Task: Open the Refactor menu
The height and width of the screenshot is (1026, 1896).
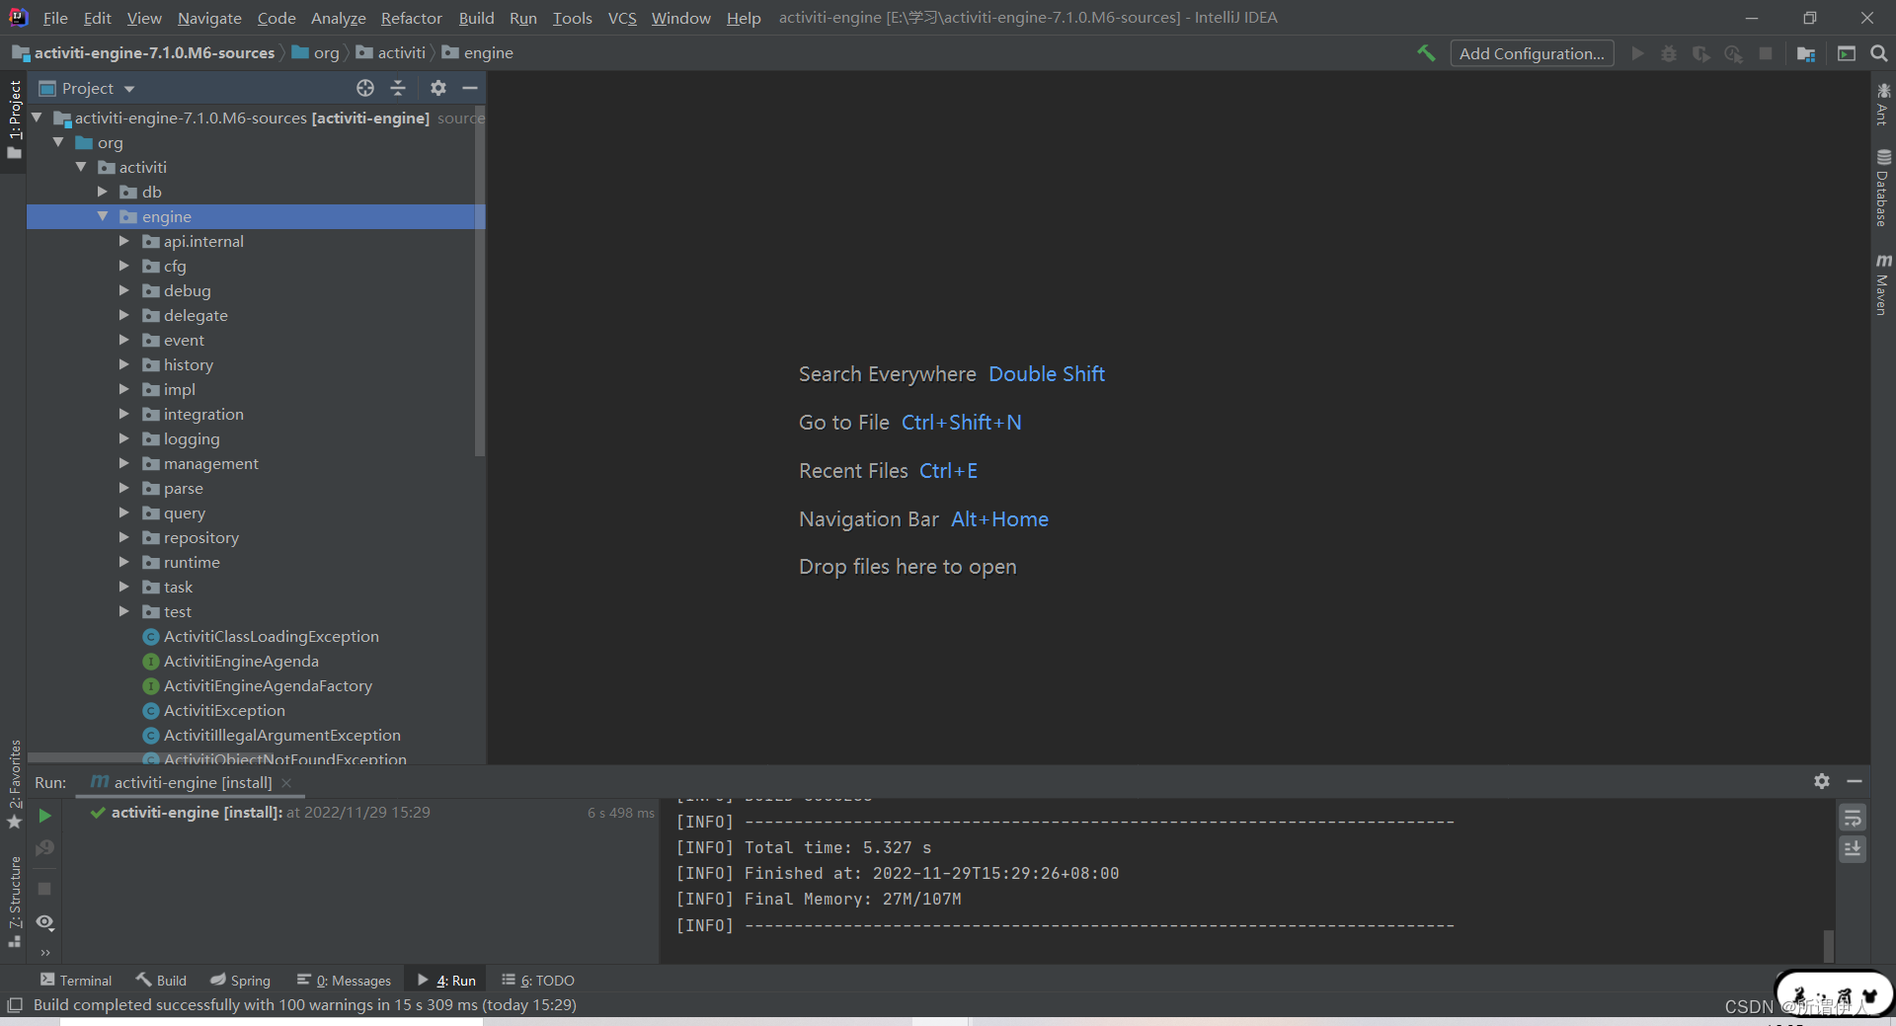Action: 411,18
